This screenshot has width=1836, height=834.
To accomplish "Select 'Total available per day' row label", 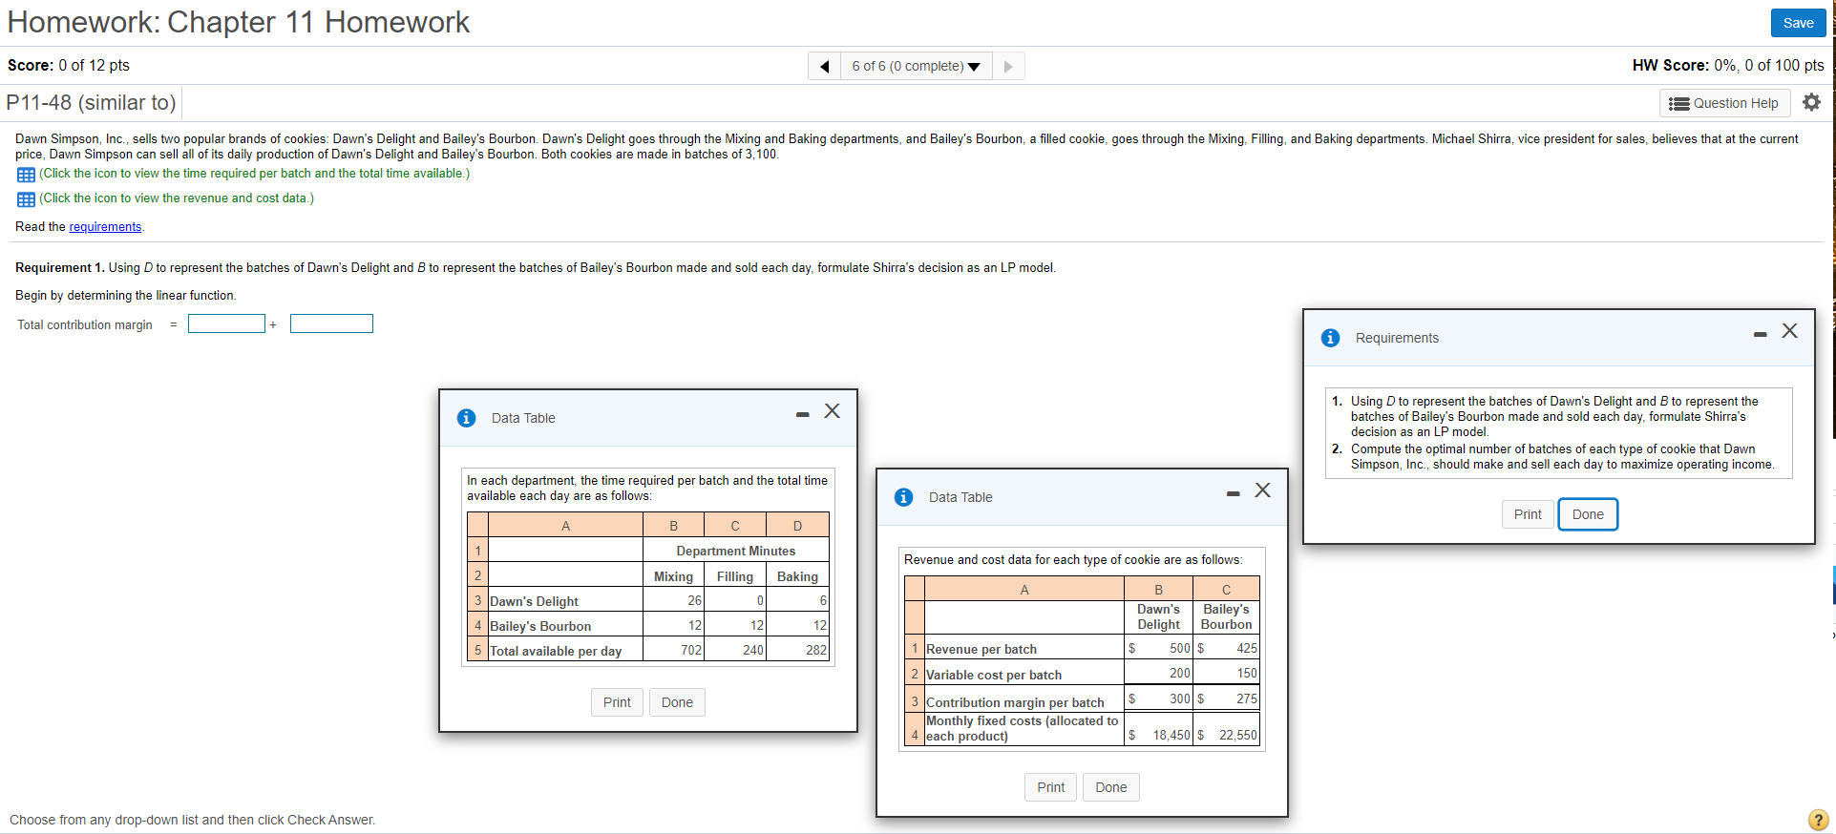I will [556, 651].
